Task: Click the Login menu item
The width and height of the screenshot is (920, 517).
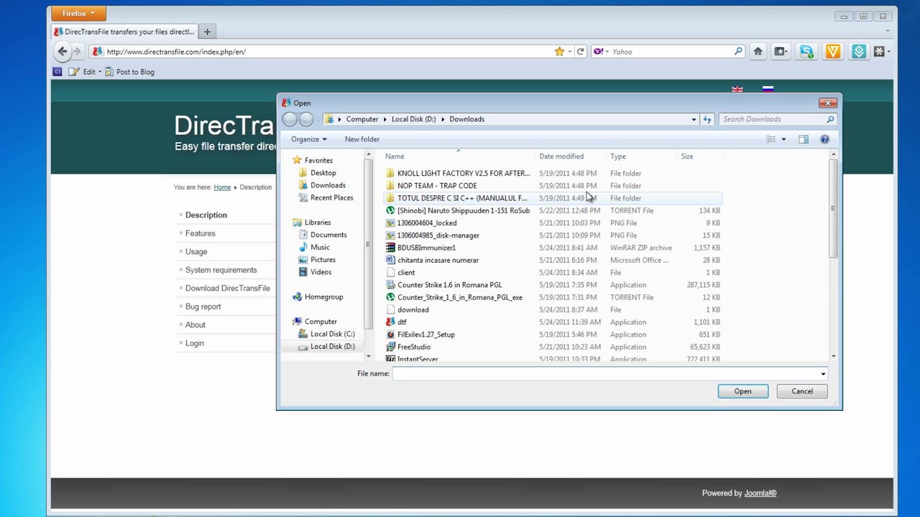Action: [x=195, y=343]
